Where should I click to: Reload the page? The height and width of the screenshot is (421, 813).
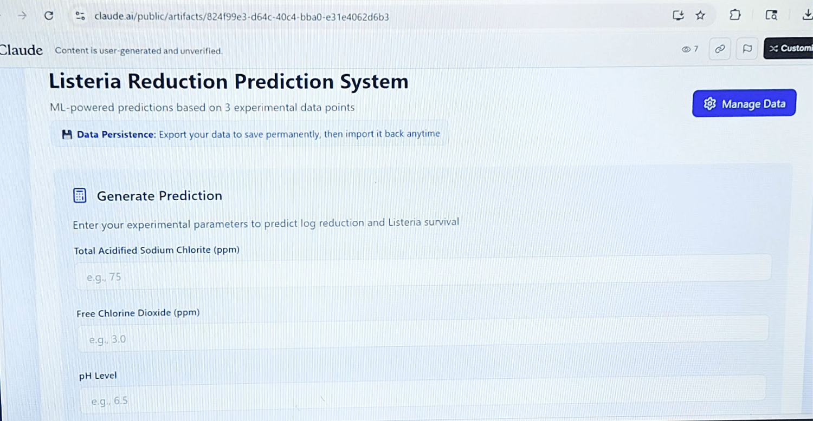pos(49,16)
